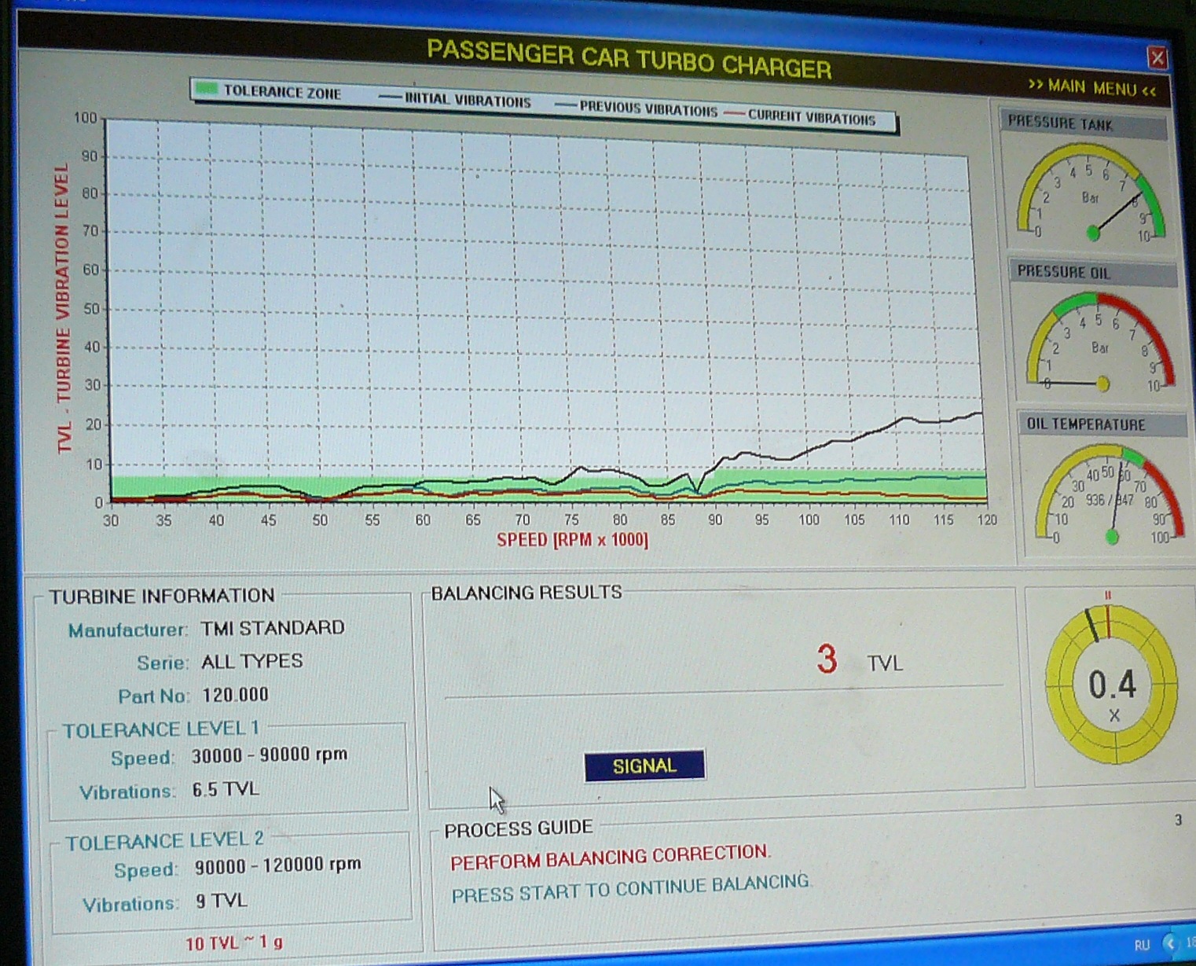Click the red "3" TVL balancing result

pyautogui.click(x=827, y=659)
